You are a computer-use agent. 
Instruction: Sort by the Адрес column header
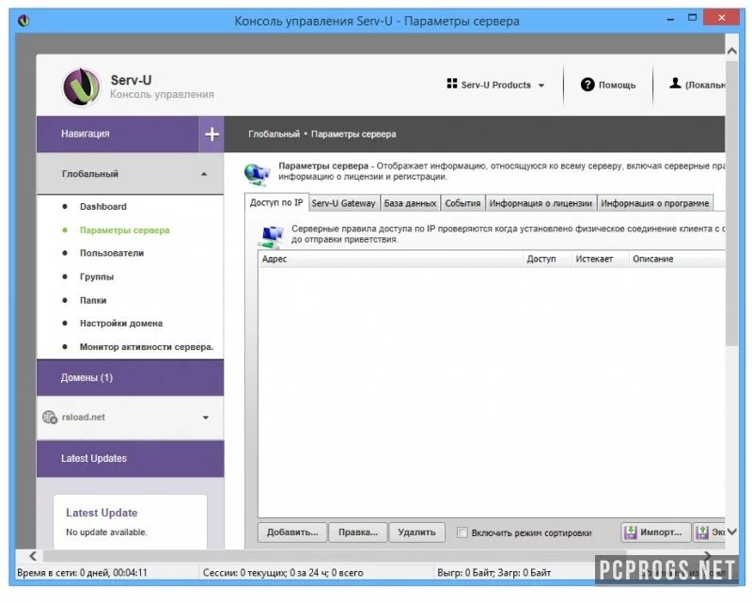coord(390,259)
